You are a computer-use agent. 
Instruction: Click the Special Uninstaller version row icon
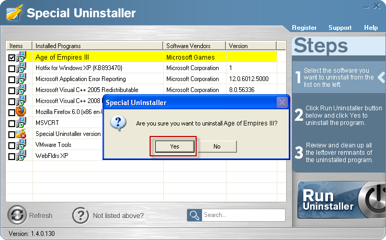coord(21,134)
